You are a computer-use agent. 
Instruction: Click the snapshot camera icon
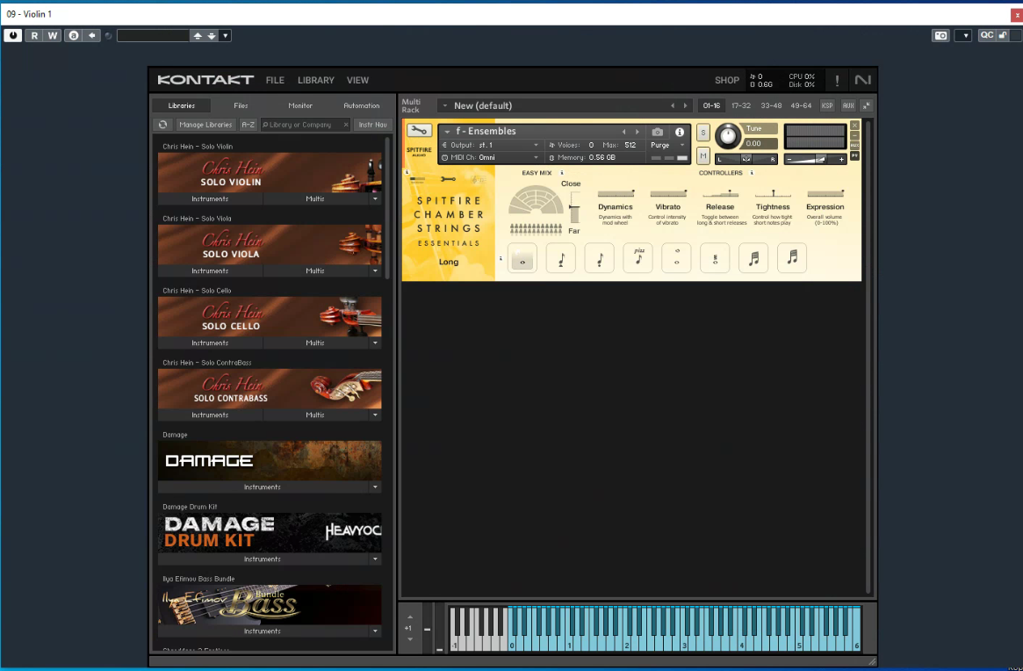point(658,132)
